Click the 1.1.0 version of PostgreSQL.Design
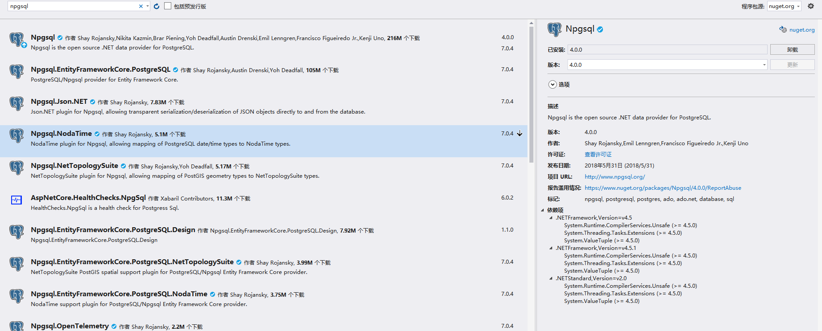 tap(507, 230)
